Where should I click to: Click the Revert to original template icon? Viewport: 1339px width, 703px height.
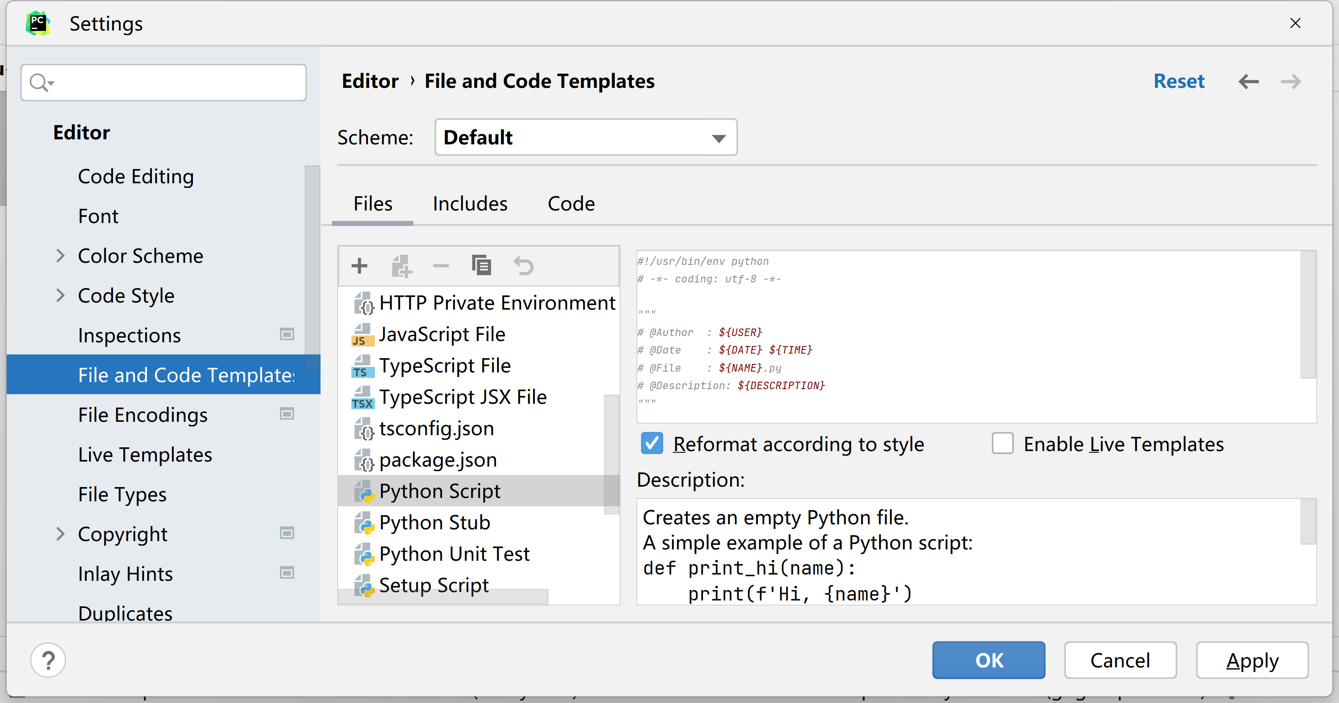pos(523,266)
